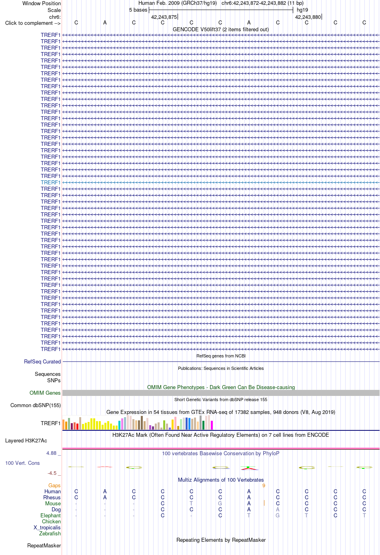The height and width of the screenshot is (555, 380).
Task: Click the dark green bar in GTEx chart
Action: pos(204,425)
